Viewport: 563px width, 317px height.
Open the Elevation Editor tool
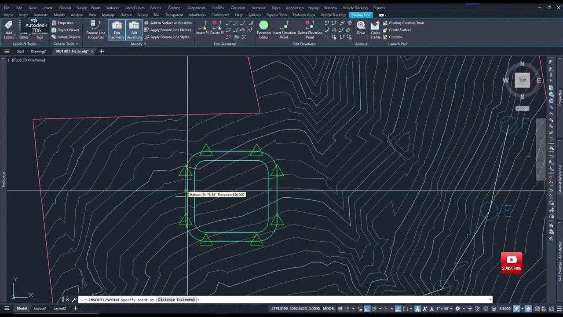coord(263,30)
